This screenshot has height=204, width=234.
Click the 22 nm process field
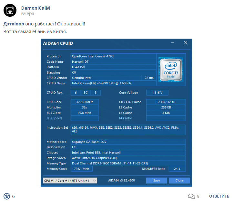149,78
